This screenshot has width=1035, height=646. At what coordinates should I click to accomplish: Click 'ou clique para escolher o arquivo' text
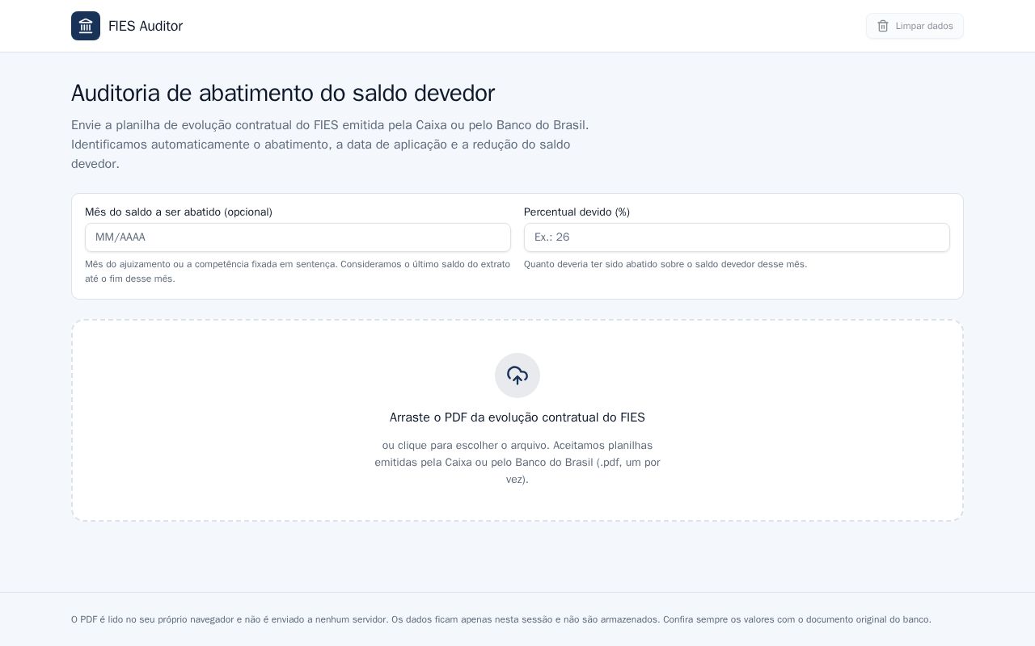pos(517,462)
